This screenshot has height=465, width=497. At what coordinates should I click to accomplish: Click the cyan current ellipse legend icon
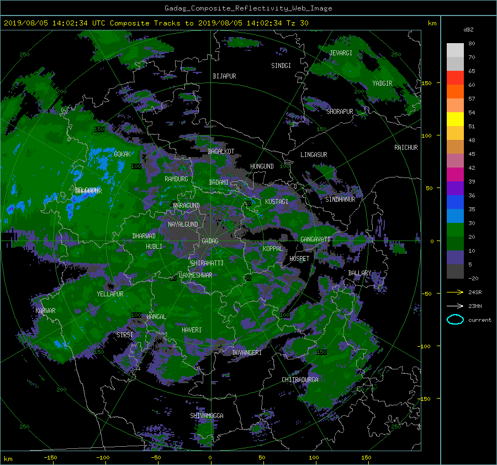pyautogui.click(x=455, y=320)
